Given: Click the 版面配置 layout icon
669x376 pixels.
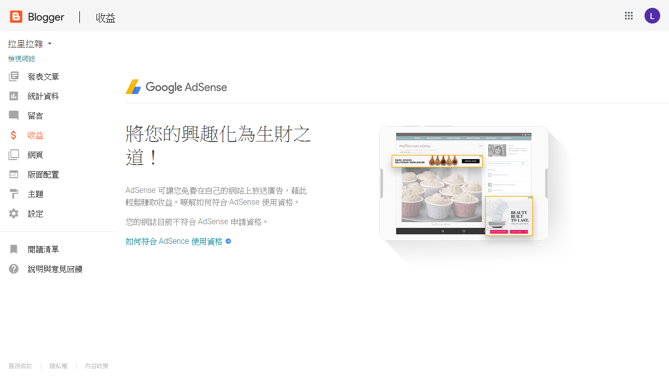Looking at the screenshot, I should pos(14,174).
